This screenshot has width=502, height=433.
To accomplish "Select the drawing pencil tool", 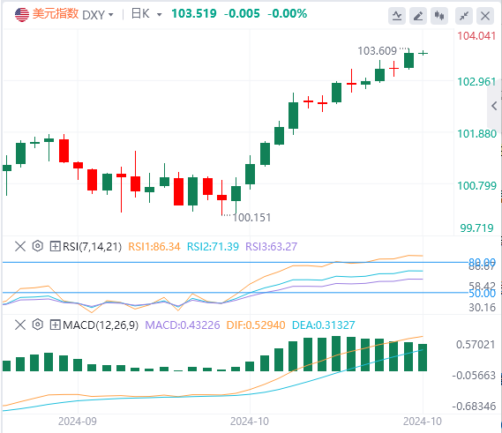I will click(x=418, y=16).
